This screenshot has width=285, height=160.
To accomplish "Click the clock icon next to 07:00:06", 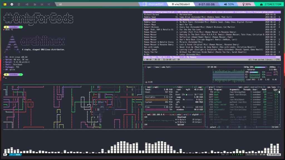I will (199, 4).
